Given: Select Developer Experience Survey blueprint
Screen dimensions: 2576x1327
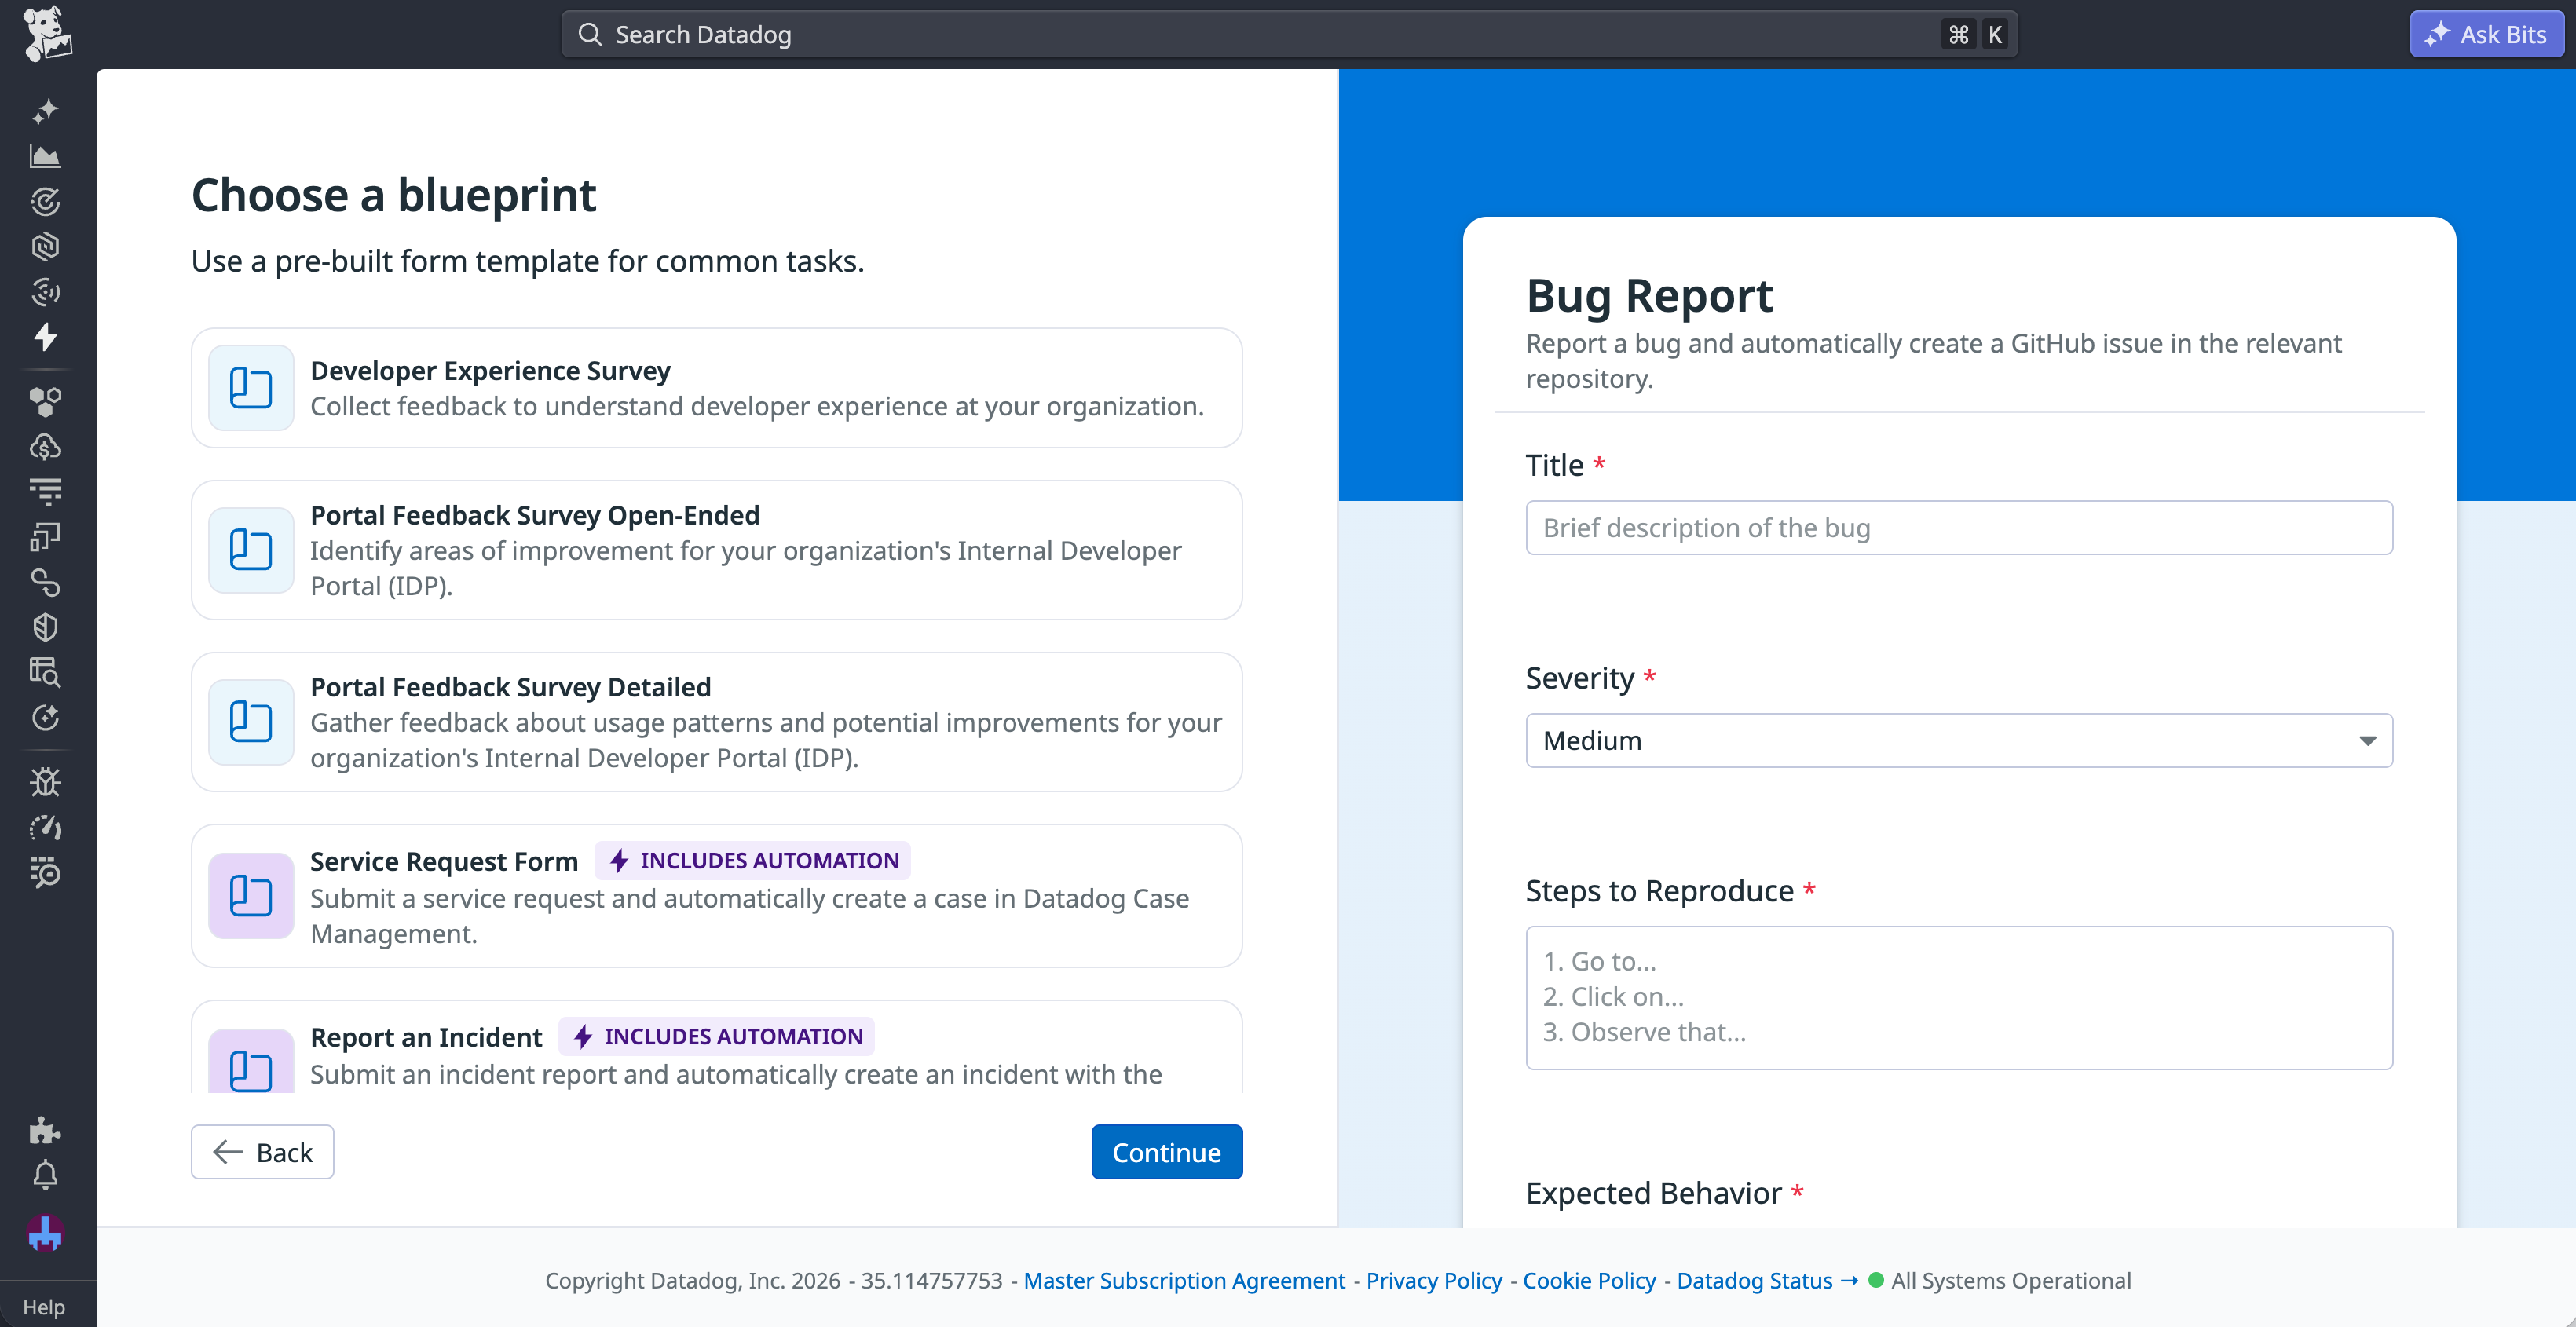Looking at the screenshot, I should (716, 388).
